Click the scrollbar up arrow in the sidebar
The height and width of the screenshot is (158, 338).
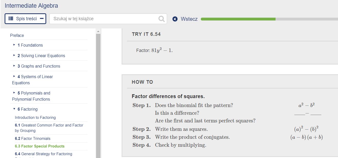point(98,31)
